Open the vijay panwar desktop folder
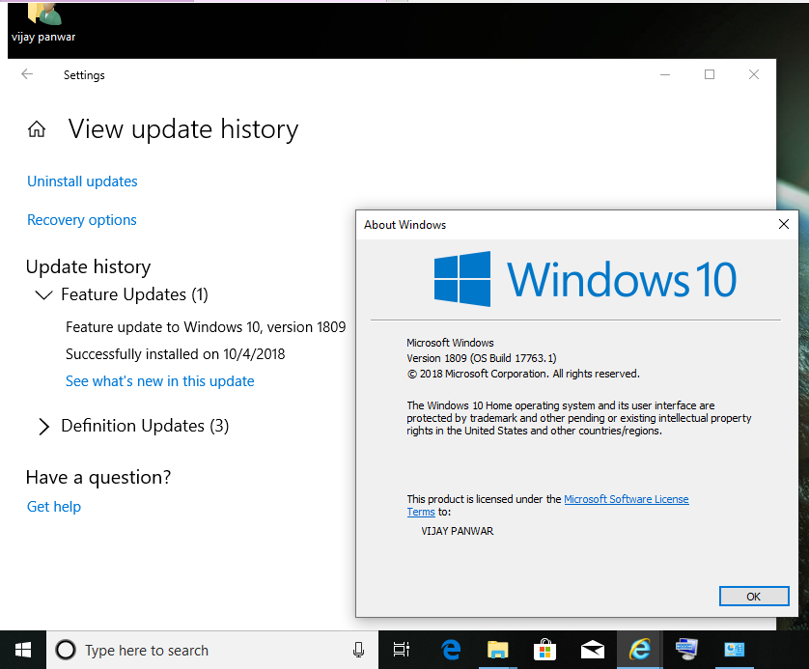The width and height of the screenshot is (809, 669). coord(43,23)
